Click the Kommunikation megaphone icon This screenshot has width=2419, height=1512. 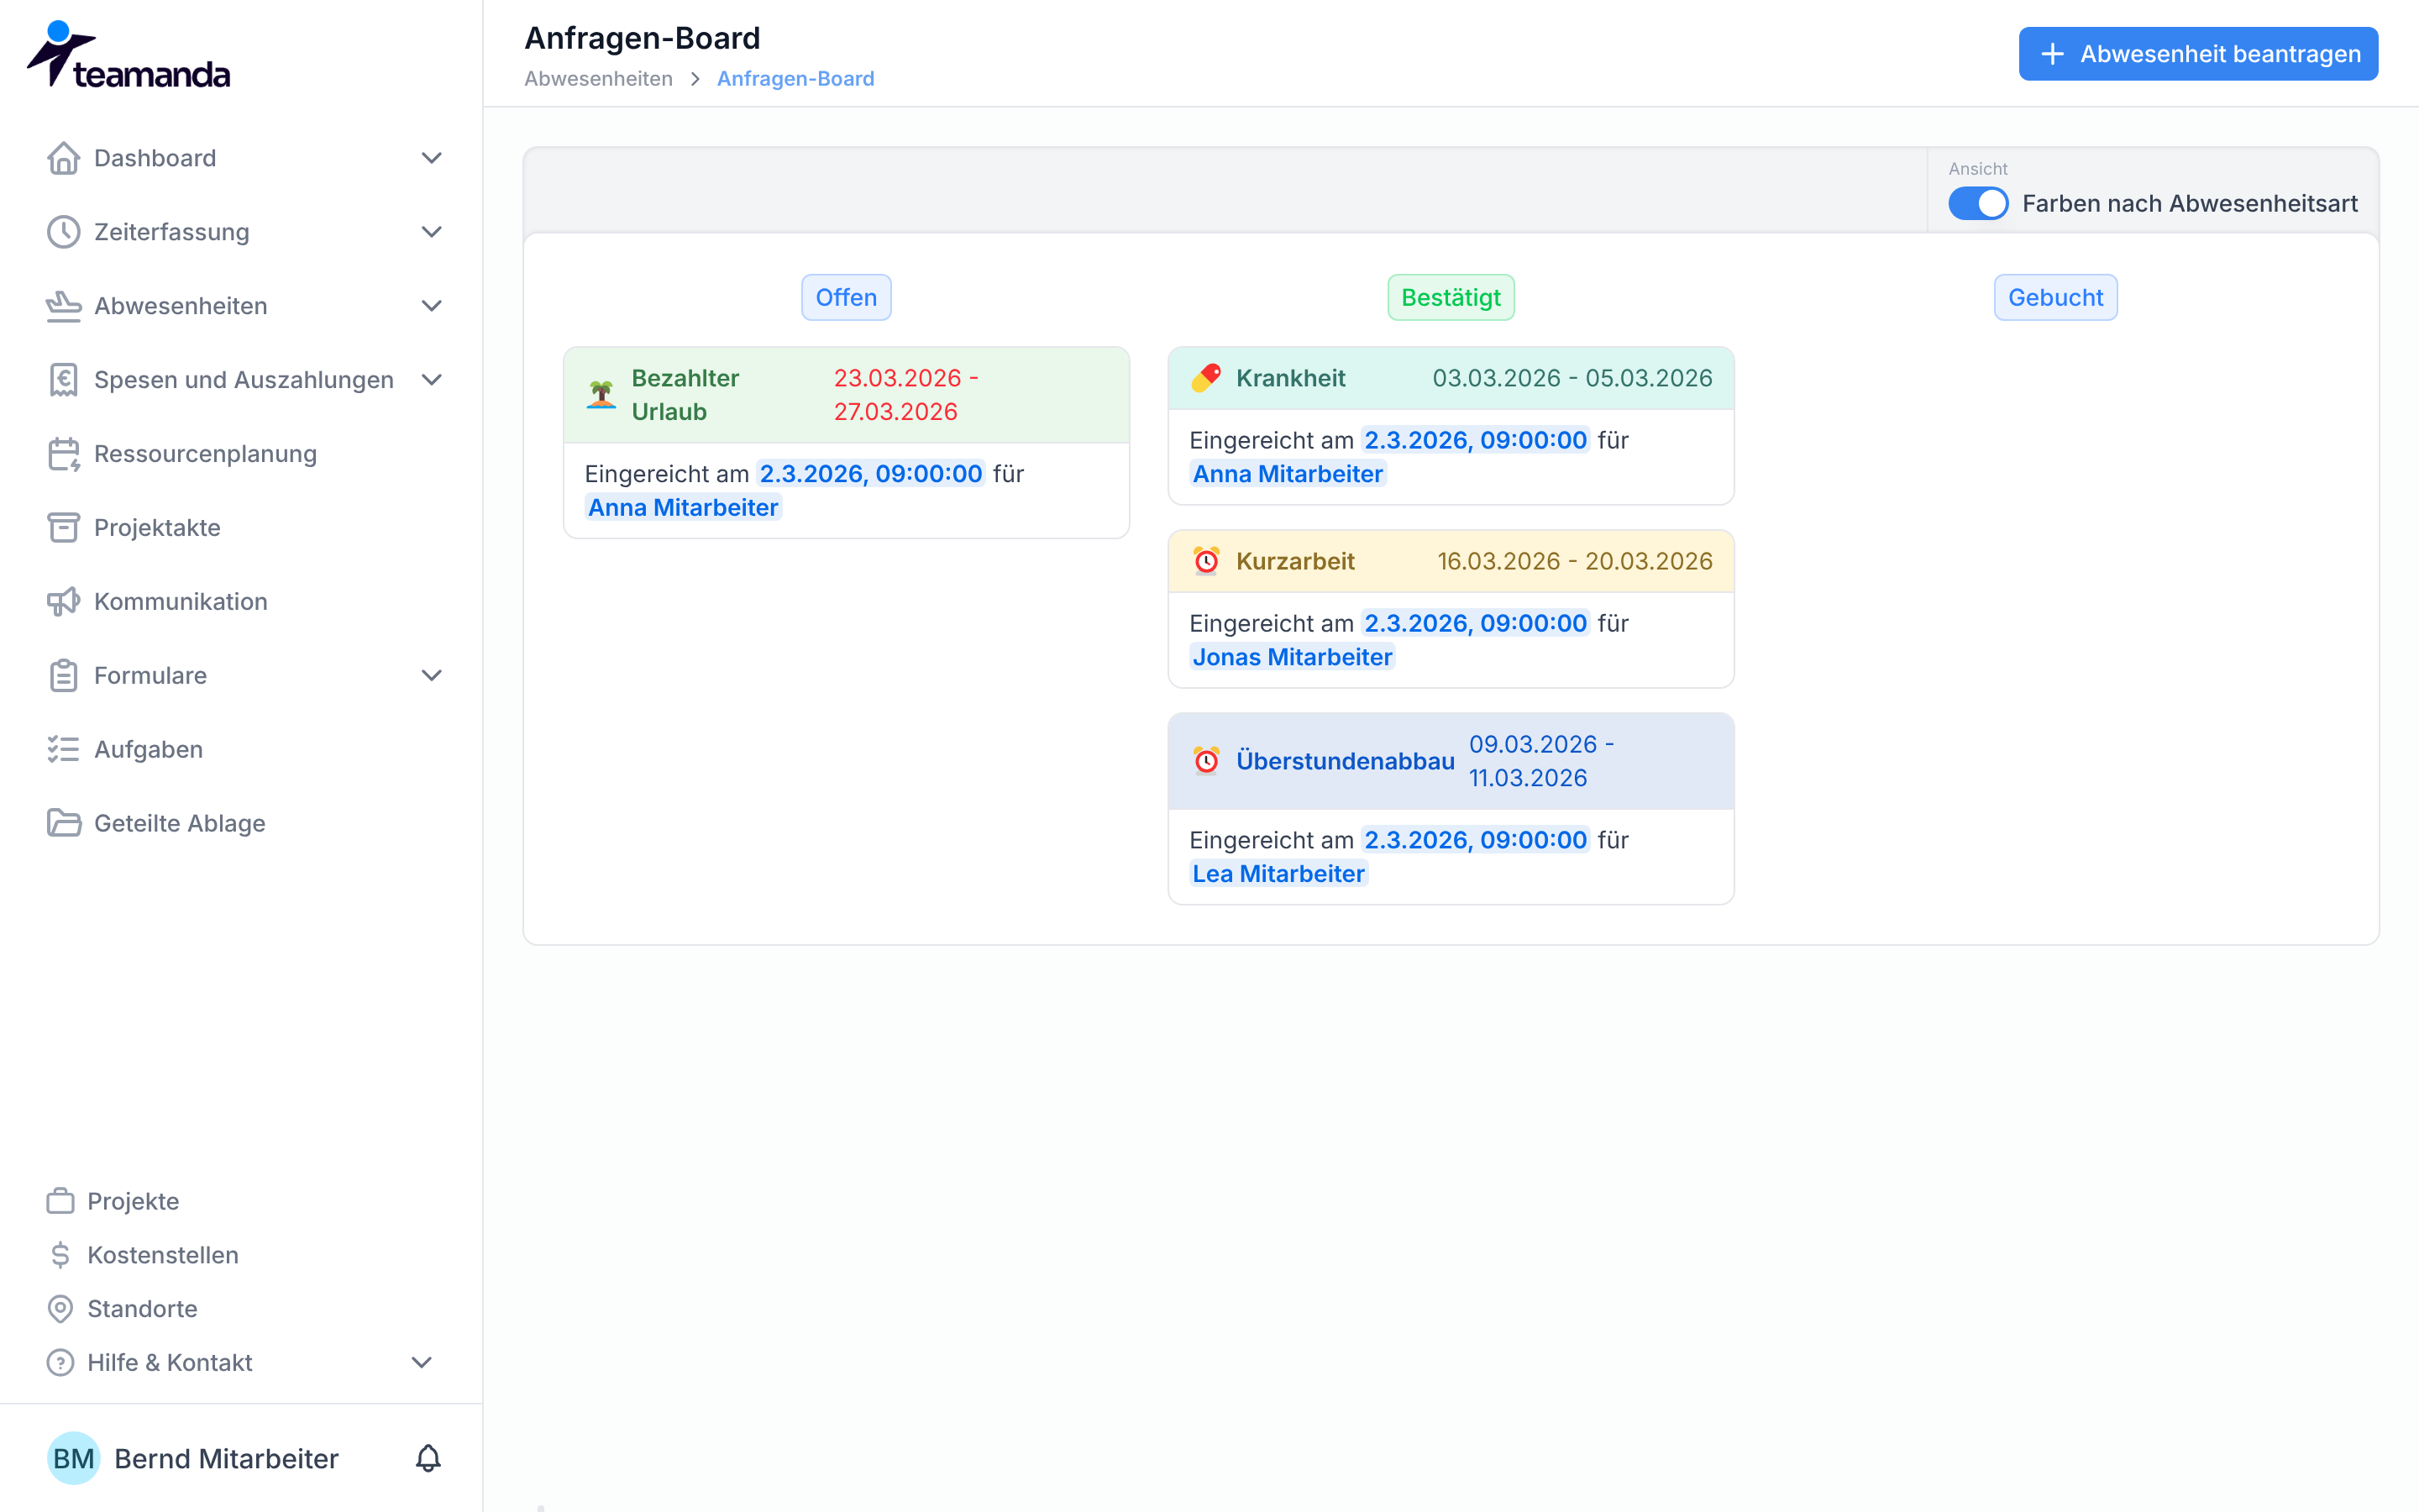coord(64,602)
